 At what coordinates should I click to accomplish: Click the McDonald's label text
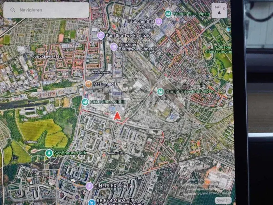(105, 84)
